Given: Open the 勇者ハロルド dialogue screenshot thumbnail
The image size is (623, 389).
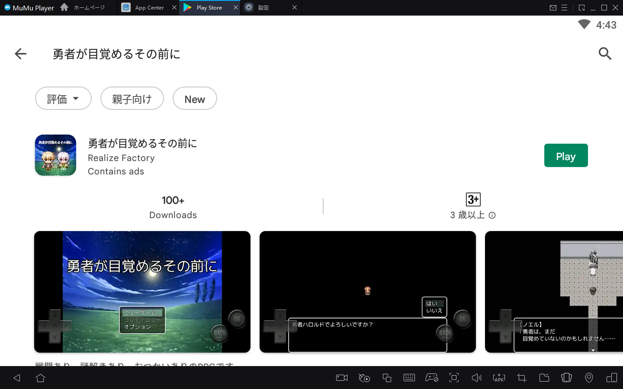Looking at the screenshot, I should click(368, 292).
